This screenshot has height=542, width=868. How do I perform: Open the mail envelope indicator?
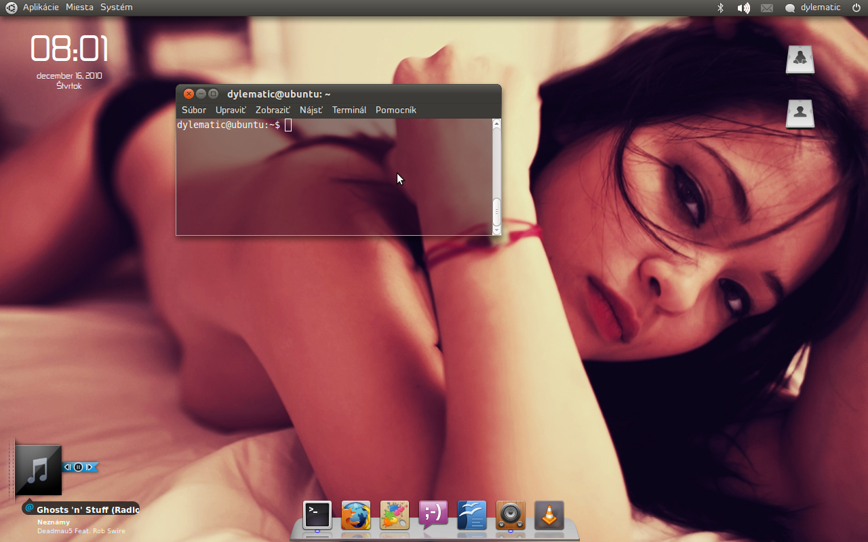tap(767, 8)
